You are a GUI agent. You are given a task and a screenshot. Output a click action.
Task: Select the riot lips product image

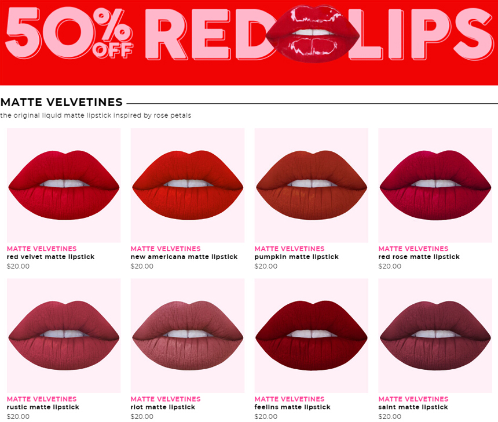coord(188,336)
